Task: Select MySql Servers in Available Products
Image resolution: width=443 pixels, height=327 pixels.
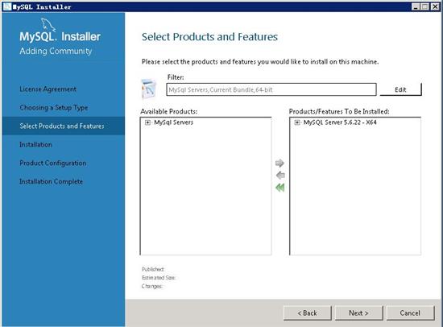Action: point(173,122)
